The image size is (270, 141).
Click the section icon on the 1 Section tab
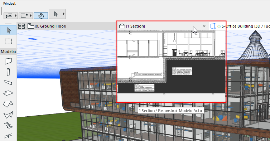122,26
